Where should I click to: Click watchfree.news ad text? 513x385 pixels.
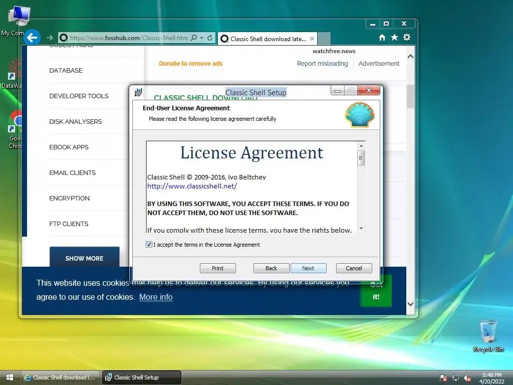[x=334, y=51]
